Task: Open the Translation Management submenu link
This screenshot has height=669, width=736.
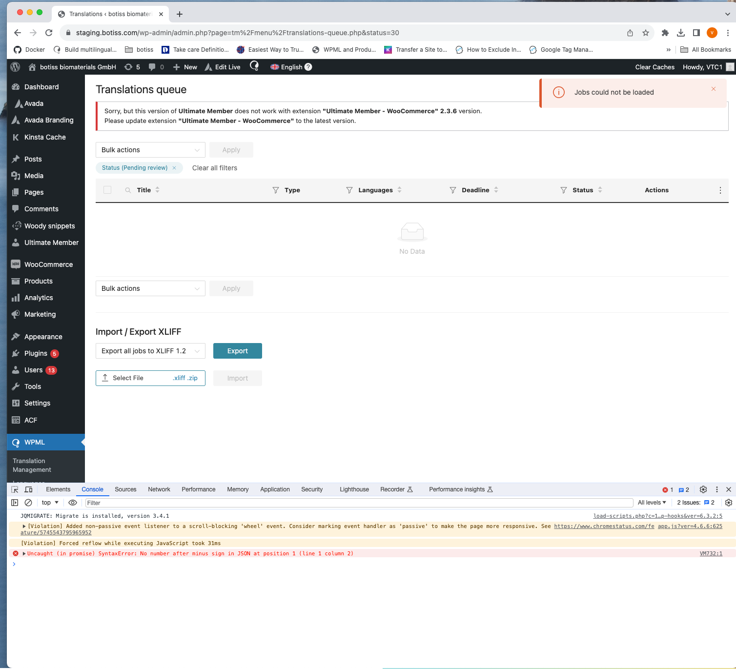Action: 32,465
